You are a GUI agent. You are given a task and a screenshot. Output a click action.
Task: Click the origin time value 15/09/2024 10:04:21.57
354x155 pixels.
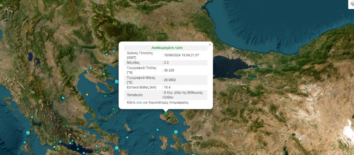pyautogui.click(x=181, y=55)
